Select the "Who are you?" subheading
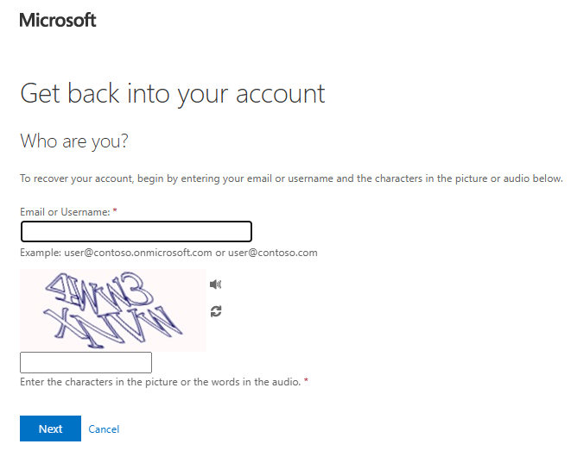This screenshot has width=571, height=463. tap(74, 141)
